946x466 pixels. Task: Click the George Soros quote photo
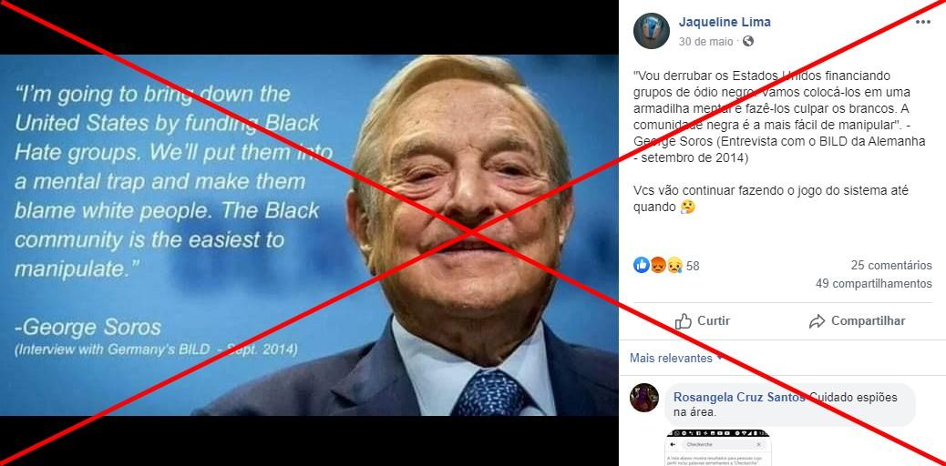(x=309, y=235)
